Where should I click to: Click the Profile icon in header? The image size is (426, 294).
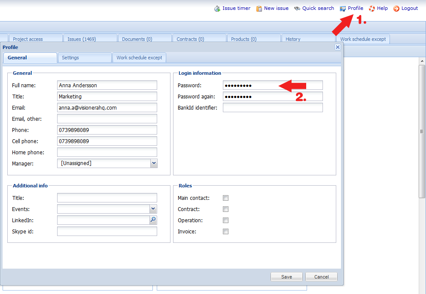pos(343,9)
